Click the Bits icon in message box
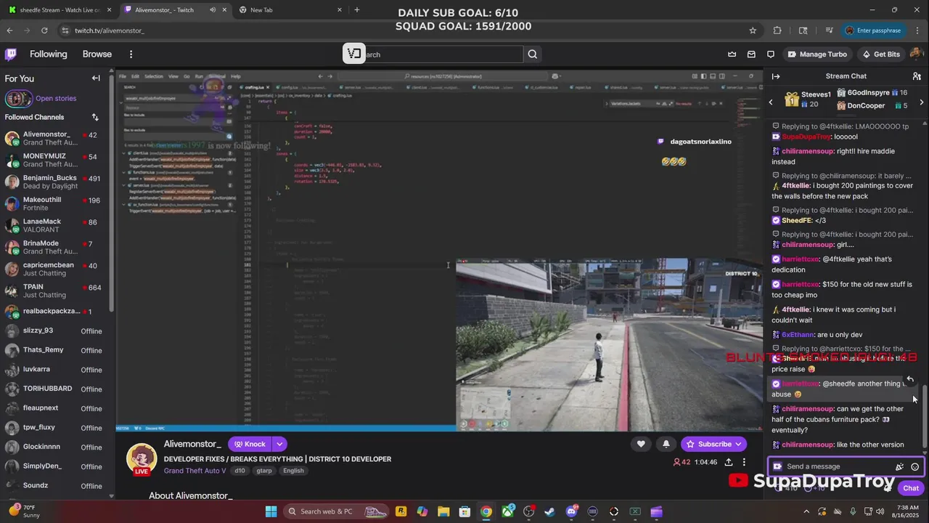The width and height of the screenshot is (929, 523). tap(778, 466)
